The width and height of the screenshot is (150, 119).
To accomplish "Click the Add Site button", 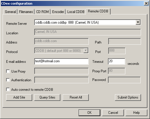I will coord(19,97).
